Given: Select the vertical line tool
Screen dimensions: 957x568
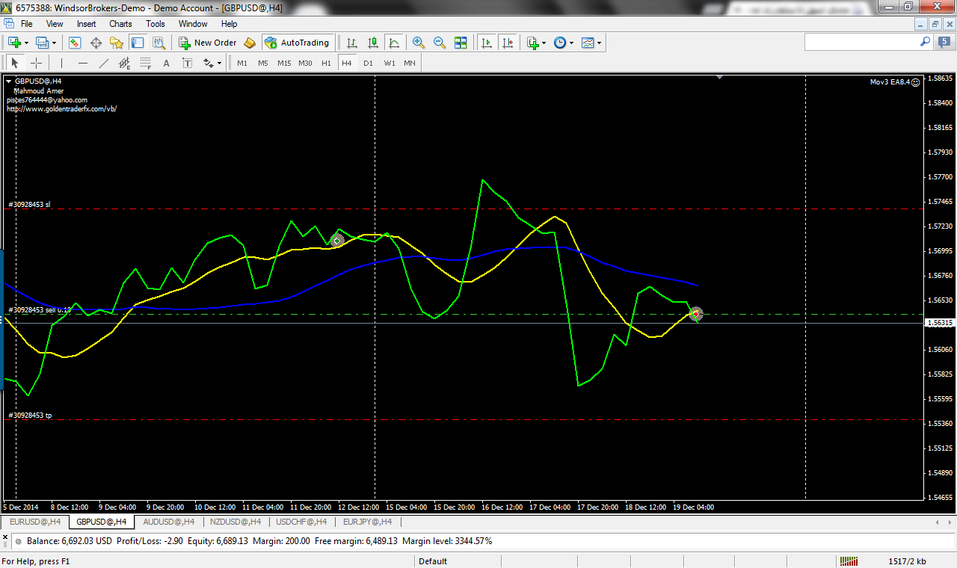Looking at the screenshot, I should [61, 63].
